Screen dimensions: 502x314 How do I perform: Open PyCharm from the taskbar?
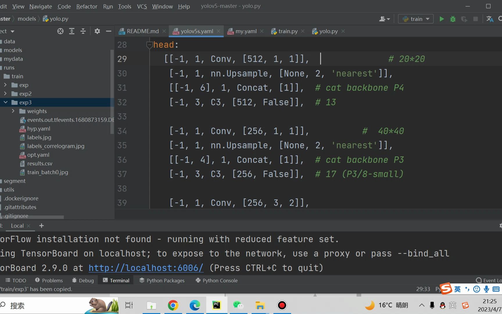point(216,305)
